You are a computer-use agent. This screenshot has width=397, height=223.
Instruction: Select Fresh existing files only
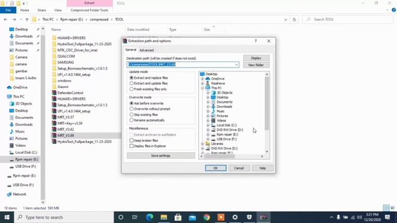[148, 89]
